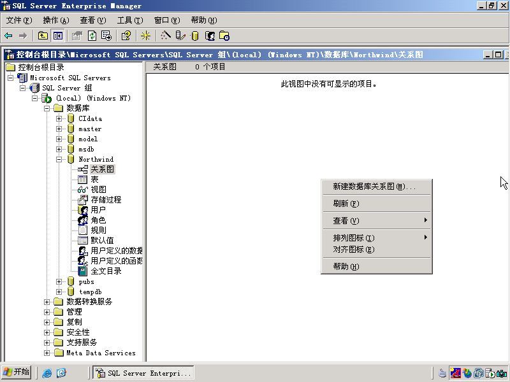510x382 pixels.
Task: Select the 表 node under Northwind
Action: (x=94, y=180)
